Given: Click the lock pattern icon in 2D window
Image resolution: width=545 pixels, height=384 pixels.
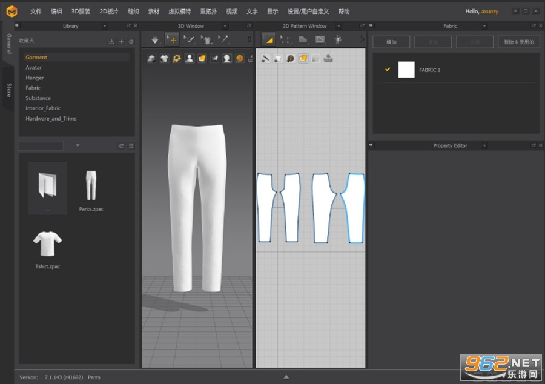Looking at the screenshot, I should [x=315, y=58].
